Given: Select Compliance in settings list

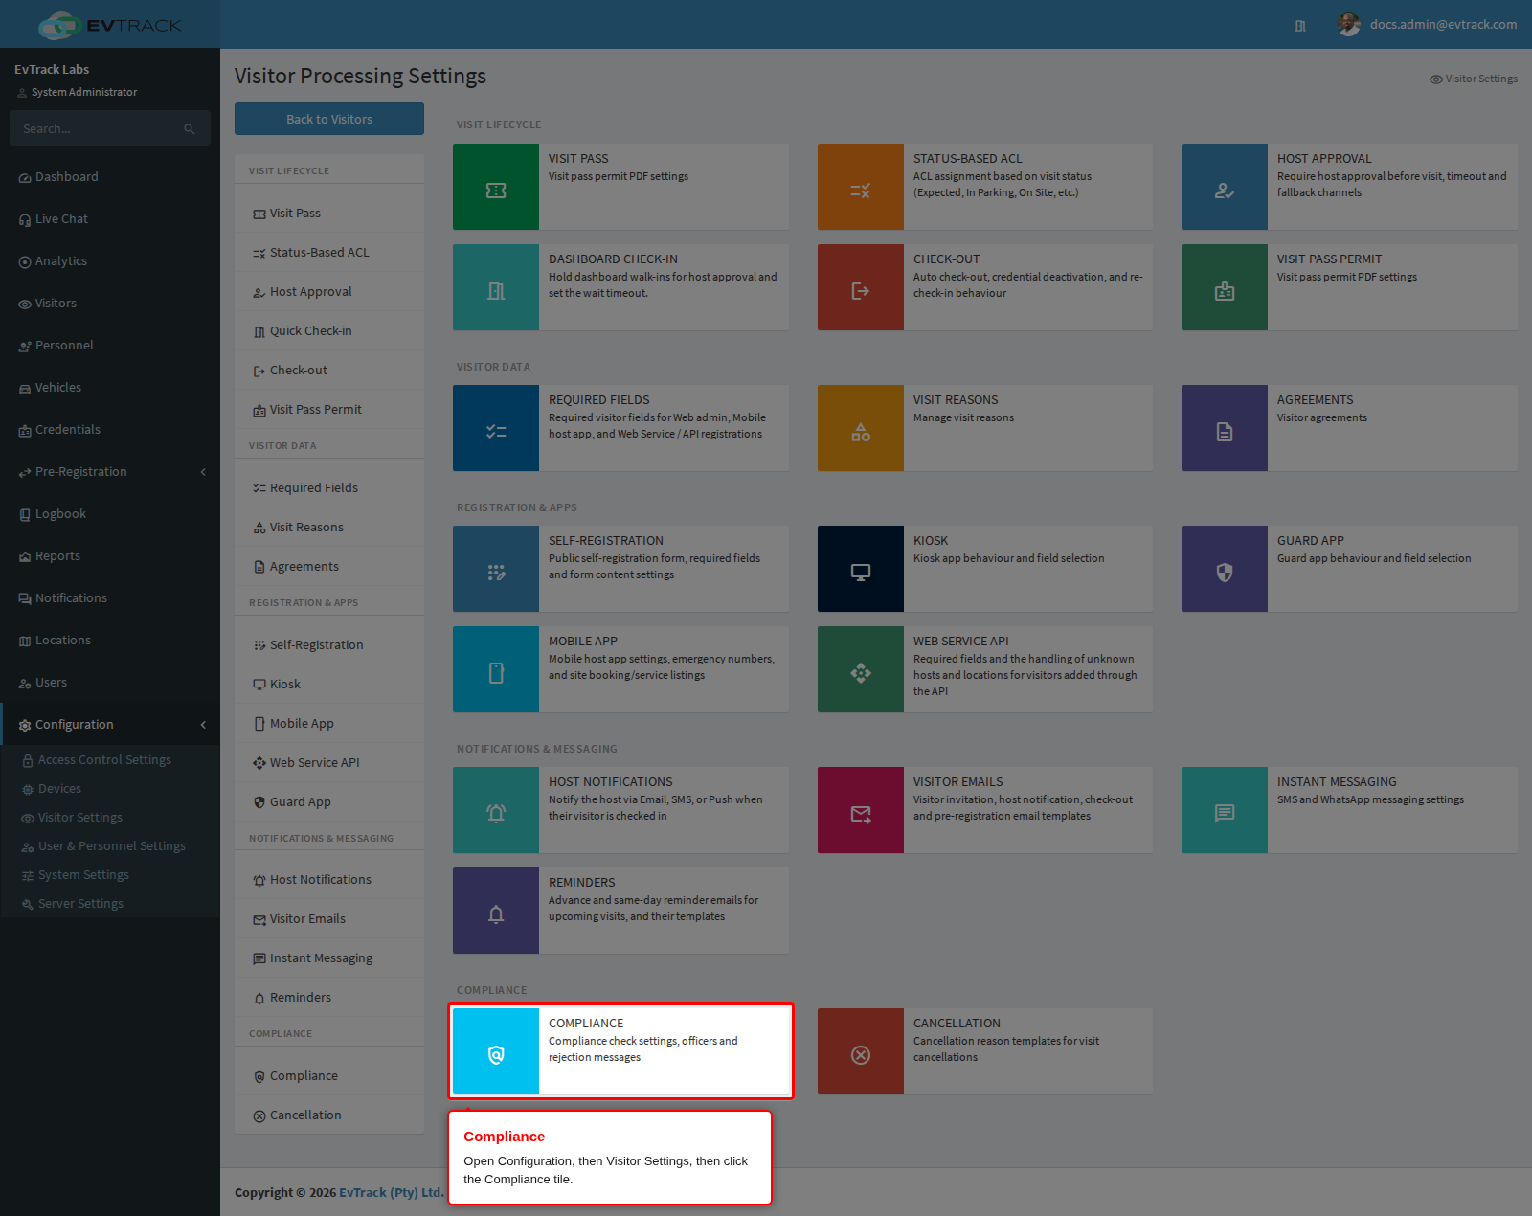Looking at the screenshot, I should tap(329, 1076).
